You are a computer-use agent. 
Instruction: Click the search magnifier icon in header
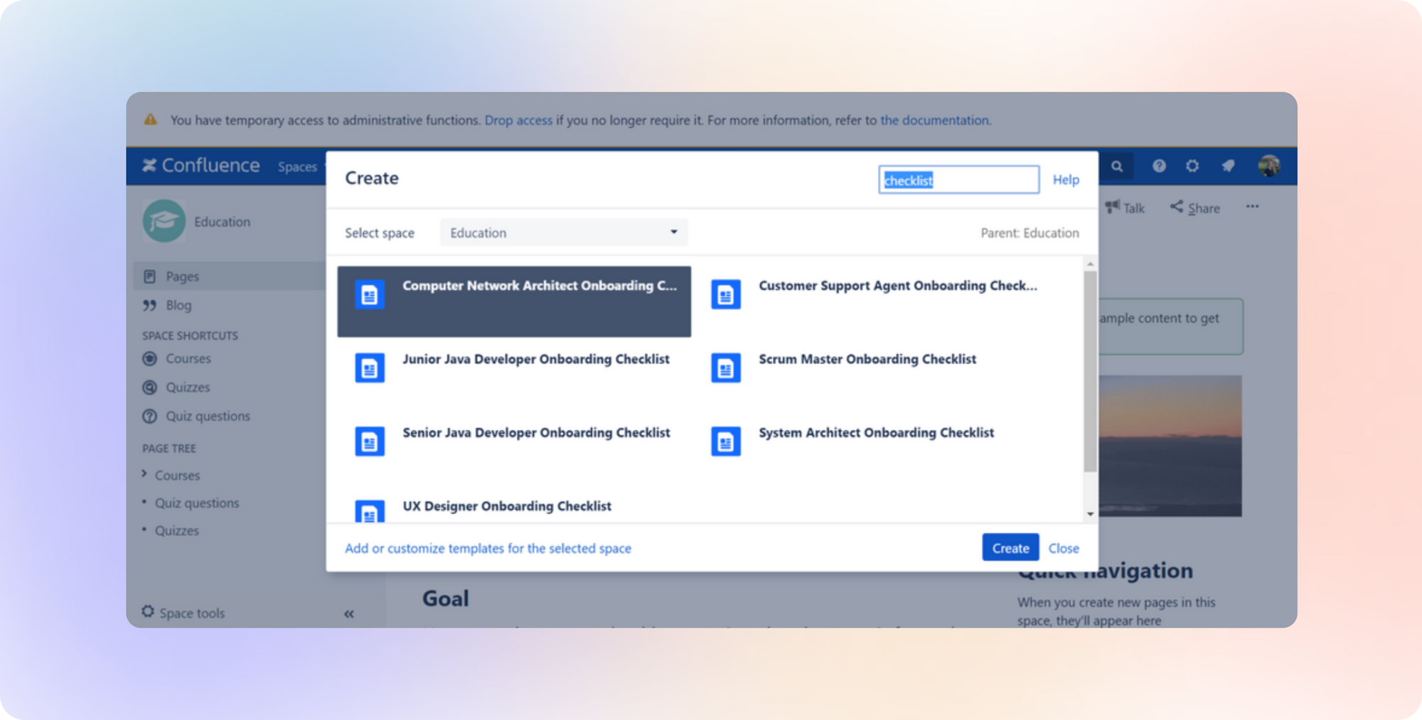click(x=1117, y=166)
